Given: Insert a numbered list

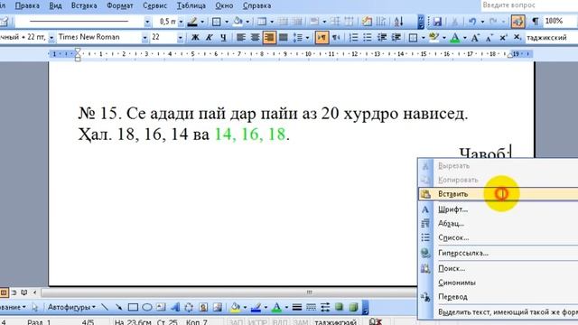Looking at the screenshot, I should click(353, 37).
